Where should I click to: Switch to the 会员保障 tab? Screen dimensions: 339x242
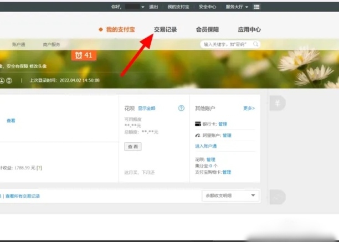(x=207, y=29)
